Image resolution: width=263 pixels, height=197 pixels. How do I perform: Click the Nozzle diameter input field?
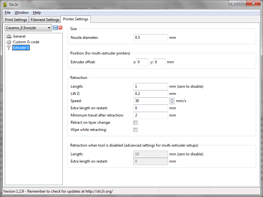point(151,38)
